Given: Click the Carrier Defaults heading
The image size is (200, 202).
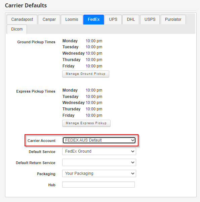Looking at the screenshot, I should (26, 5).
